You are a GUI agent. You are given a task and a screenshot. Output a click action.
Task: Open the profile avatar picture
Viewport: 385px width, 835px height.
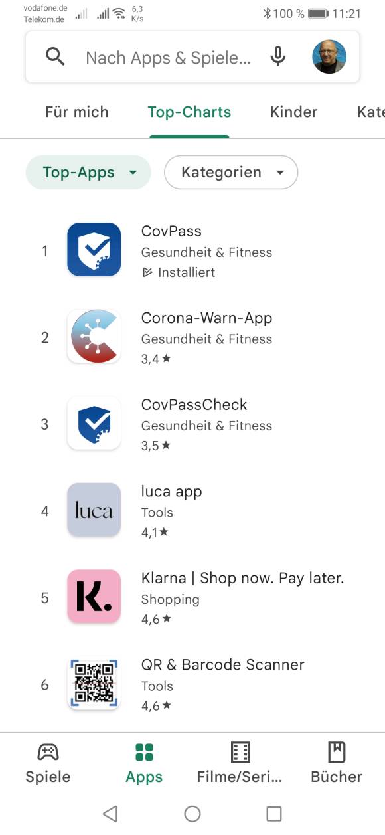click(329, 56)
